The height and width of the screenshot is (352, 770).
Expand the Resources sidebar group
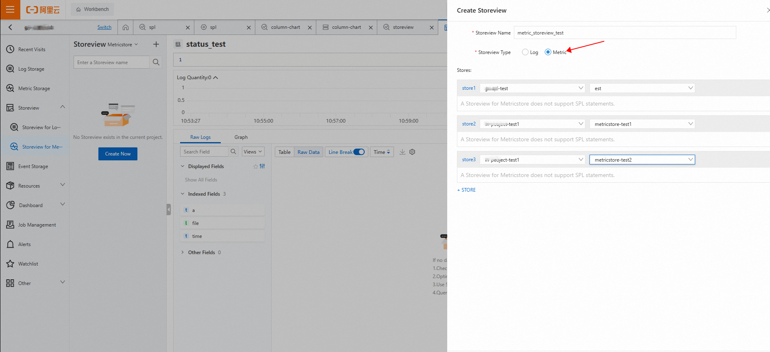[63, 185]
